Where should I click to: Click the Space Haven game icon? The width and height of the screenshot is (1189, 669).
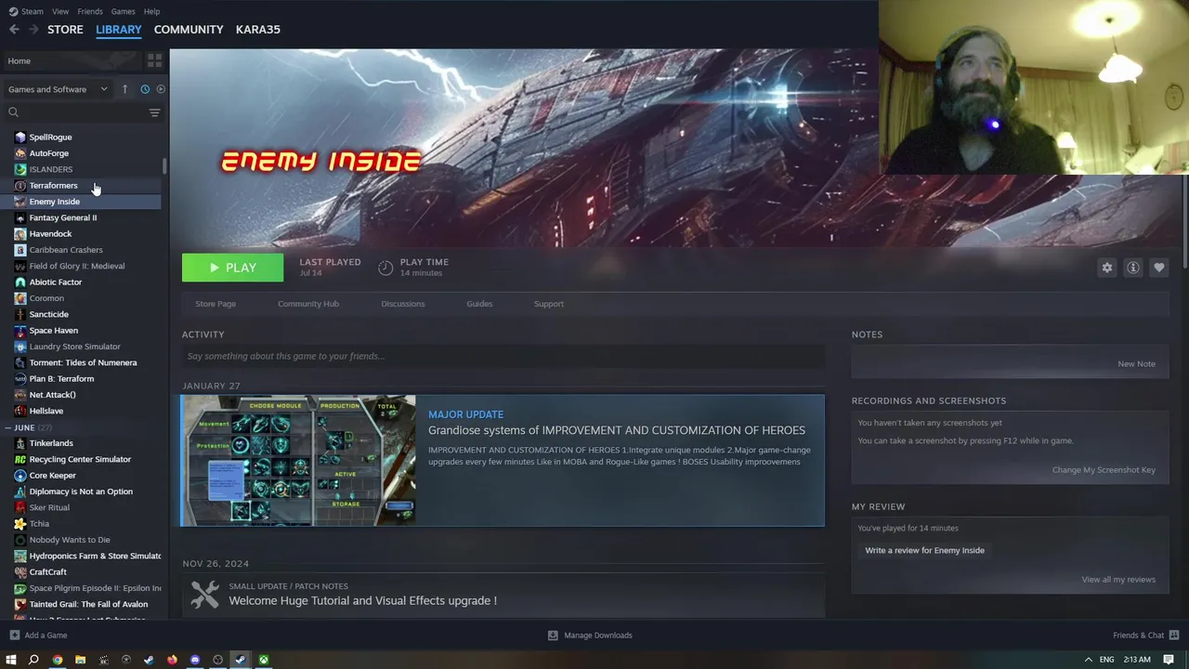(x=20, y=330)
